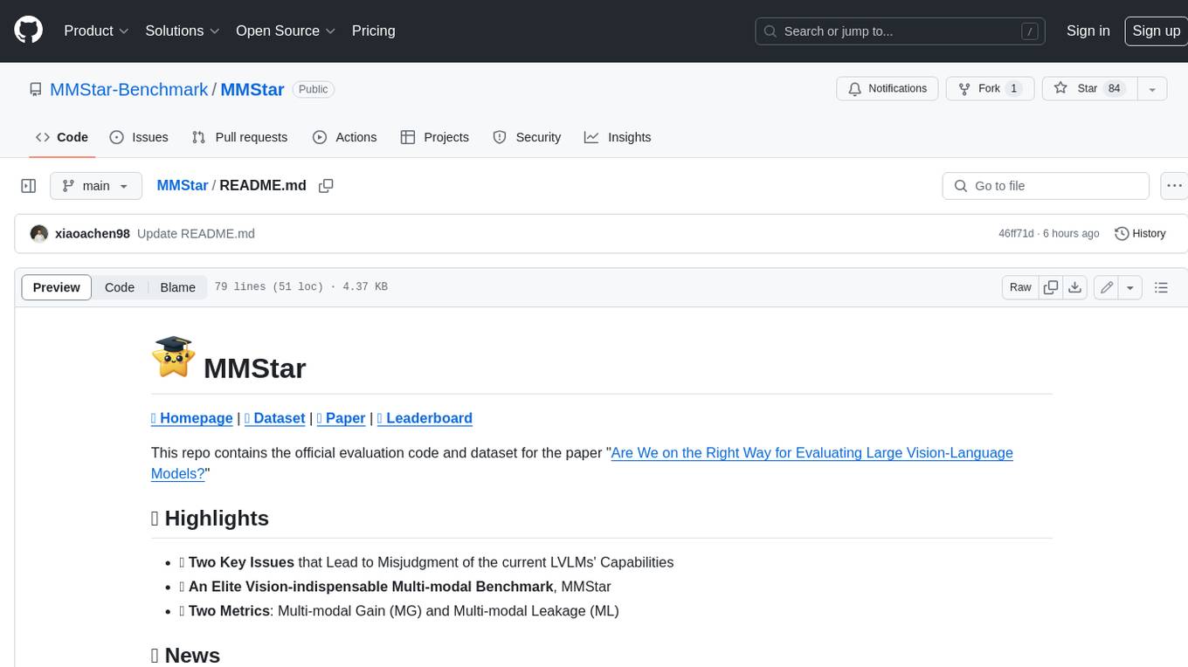Copy raw file contents icon

pos(1051,287)
